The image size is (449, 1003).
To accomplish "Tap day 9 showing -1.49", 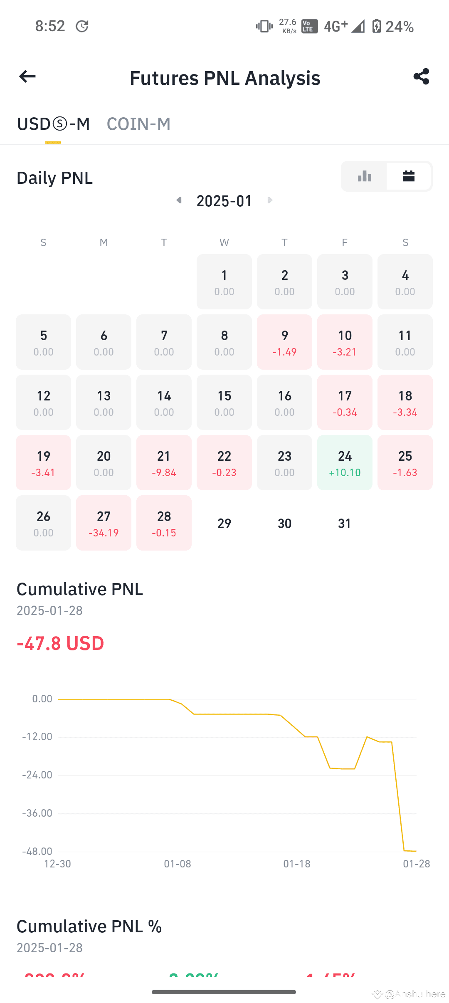I will [284, 342].
